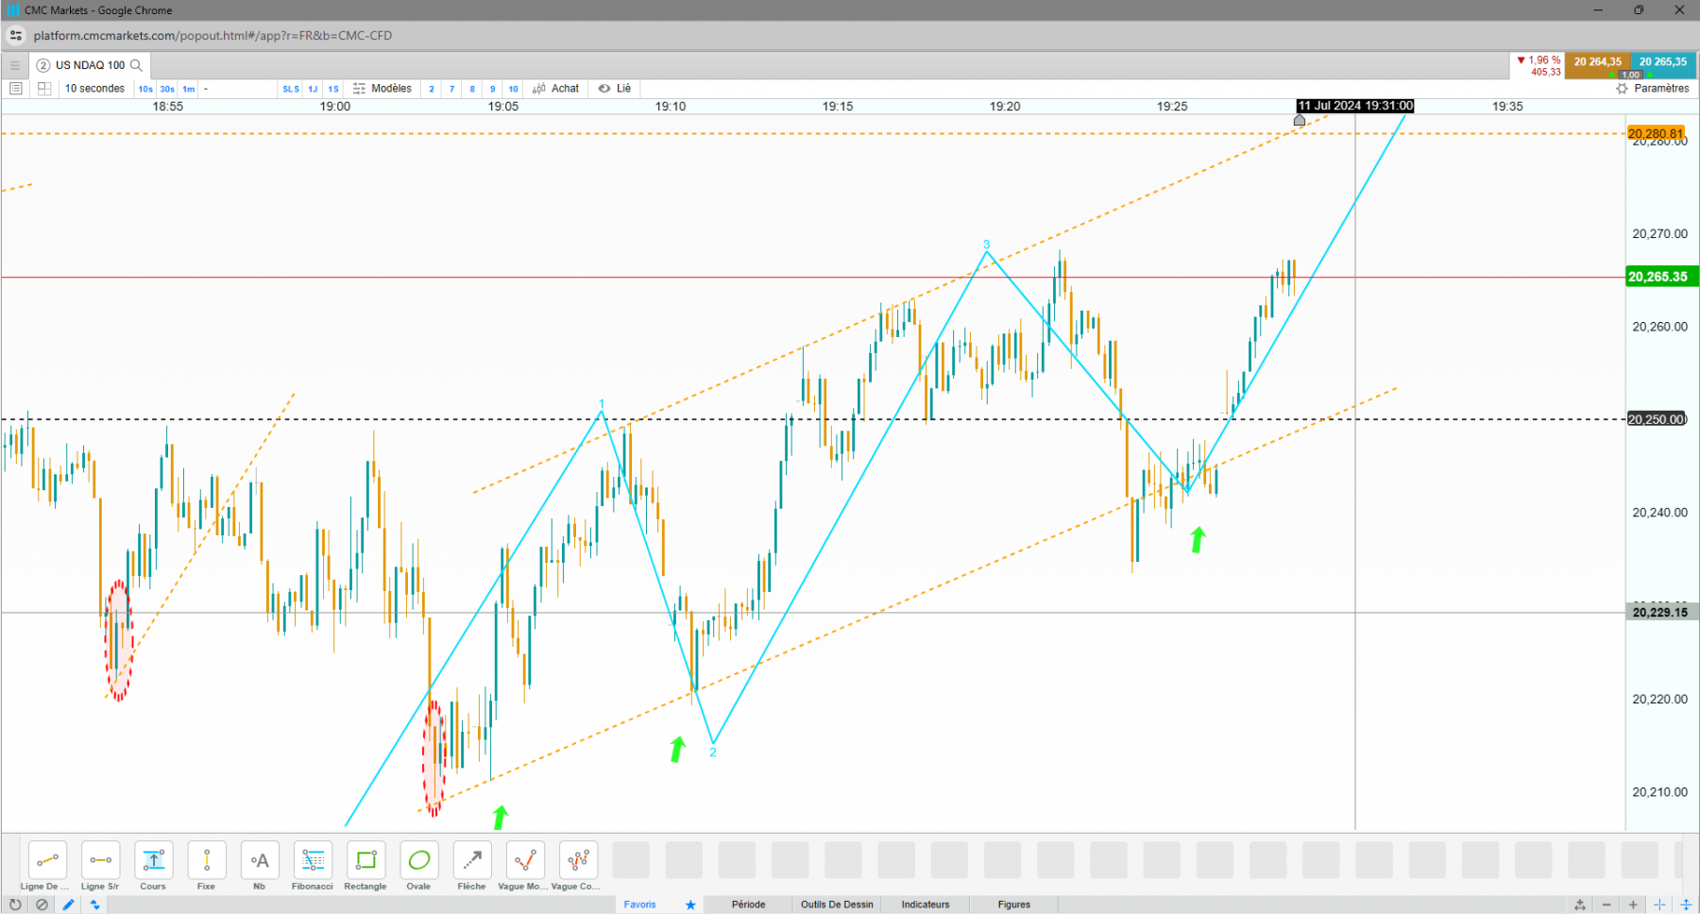Select the Ligne S/r drawing tool

click(x=100, y=860)
